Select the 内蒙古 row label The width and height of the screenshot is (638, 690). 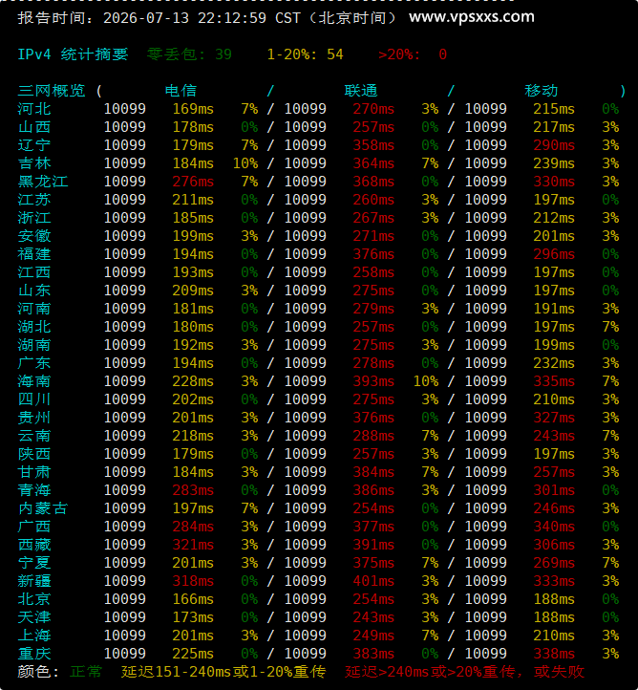tap(43, 508)
